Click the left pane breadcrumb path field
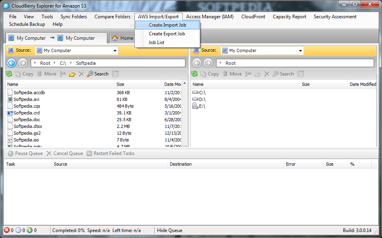 tap(108, 63)
